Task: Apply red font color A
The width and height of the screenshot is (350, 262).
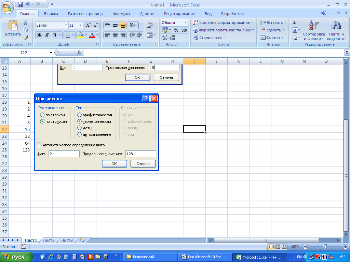Action: point(92,35)
